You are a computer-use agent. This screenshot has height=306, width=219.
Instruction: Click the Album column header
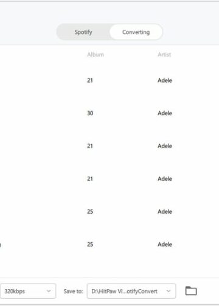[96, 55]
